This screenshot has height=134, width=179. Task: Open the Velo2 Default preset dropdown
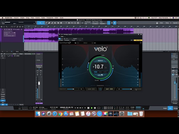coord(85,43)
